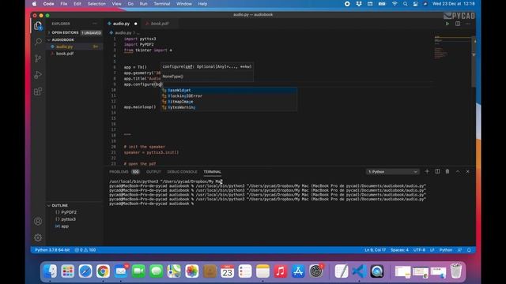Screen dimensions: 506x284
Task: Switch to the Terminal panel tab
Action: (212, 172)
